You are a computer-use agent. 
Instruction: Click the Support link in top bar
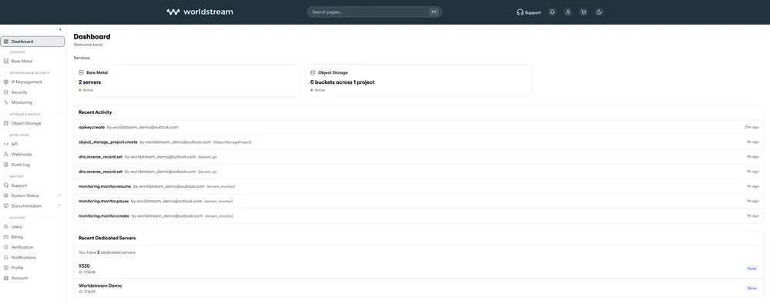click(x=529, y=12)
